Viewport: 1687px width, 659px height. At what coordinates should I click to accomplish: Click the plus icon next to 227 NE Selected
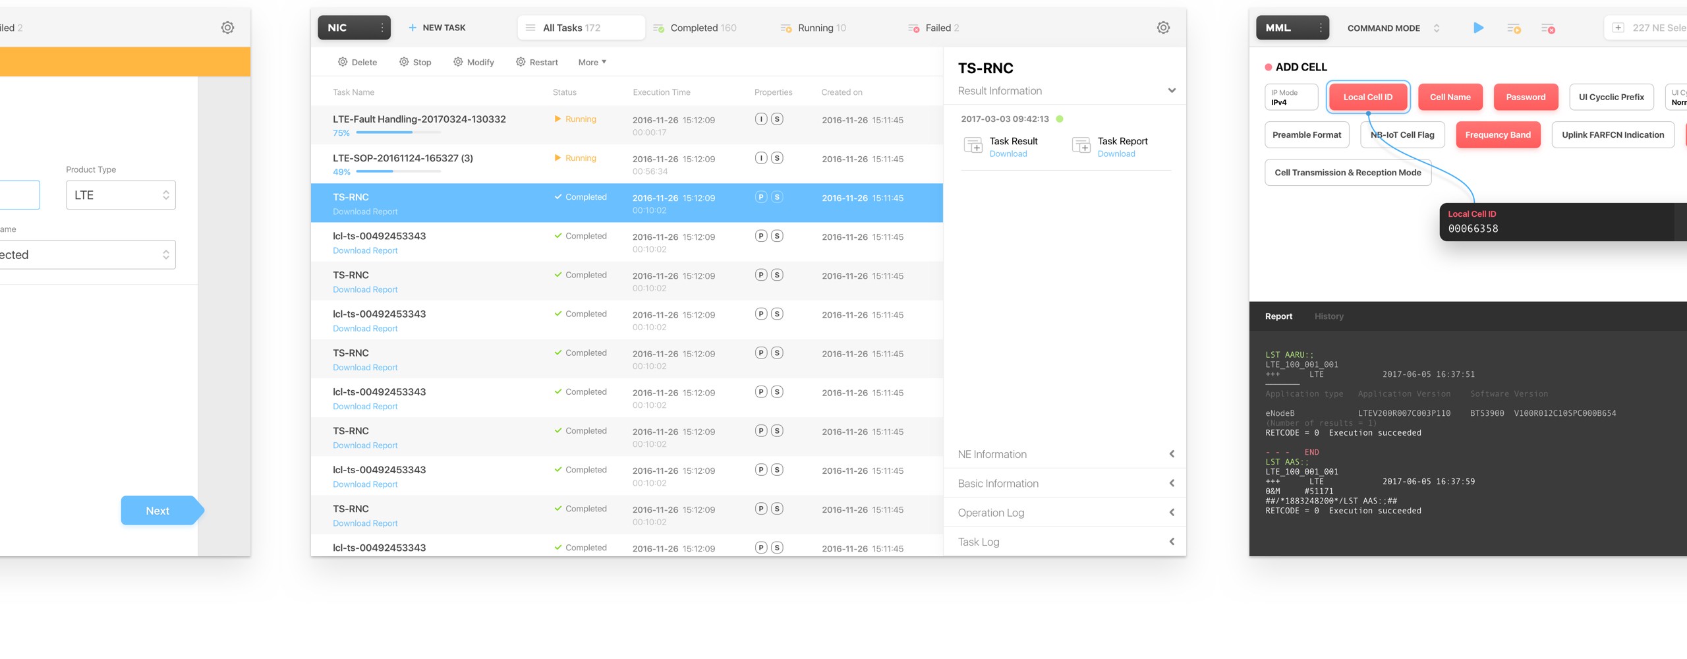pos(1618,28)
